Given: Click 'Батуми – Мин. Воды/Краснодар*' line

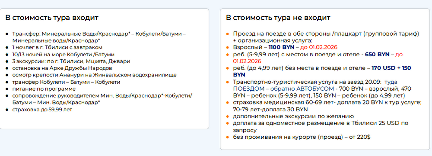Looking at the screenshot, I should tap(56, 103).
